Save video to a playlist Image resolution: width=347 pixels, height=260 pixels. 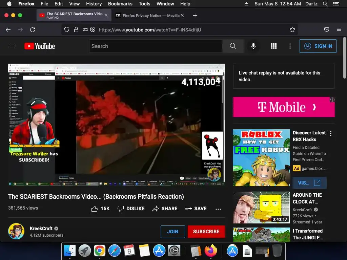click(196, 209)
